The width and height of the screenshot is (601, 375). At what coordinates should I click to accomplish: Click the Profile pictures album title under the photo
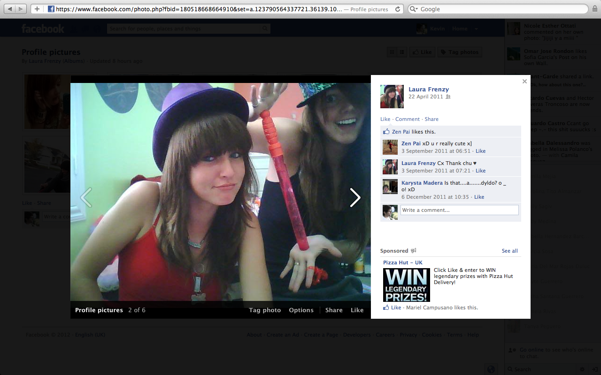[99, 310]
